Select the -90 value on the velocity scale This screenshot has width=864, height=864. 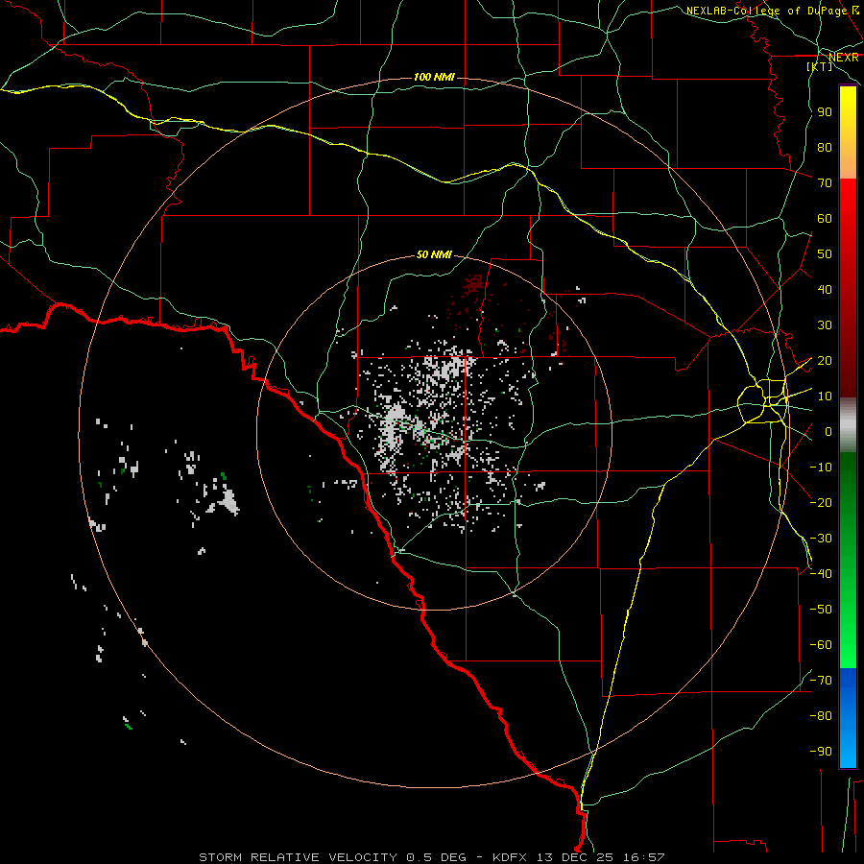pyautogui.click(x=821, y=752)
